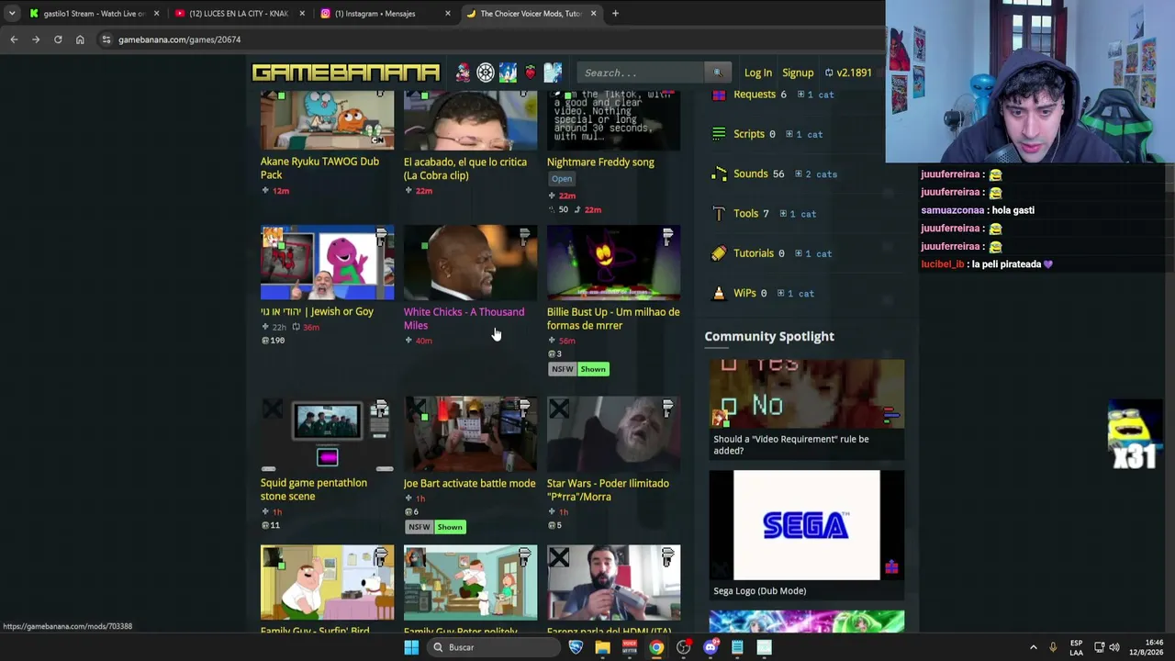
Task: Click the Scripts section icon
Action: [719, 134]
